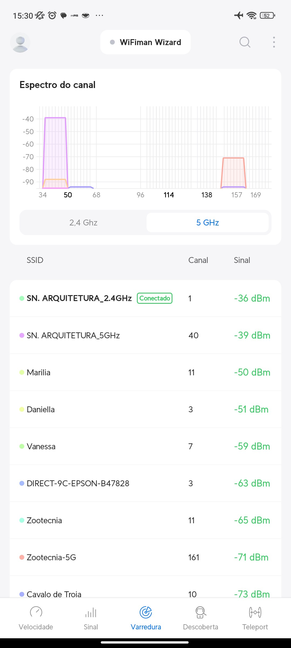Image resolution: width=291 pixels, height=648 pixels.
Task: Tap the profile avatar icon
Action: (20, 42)
